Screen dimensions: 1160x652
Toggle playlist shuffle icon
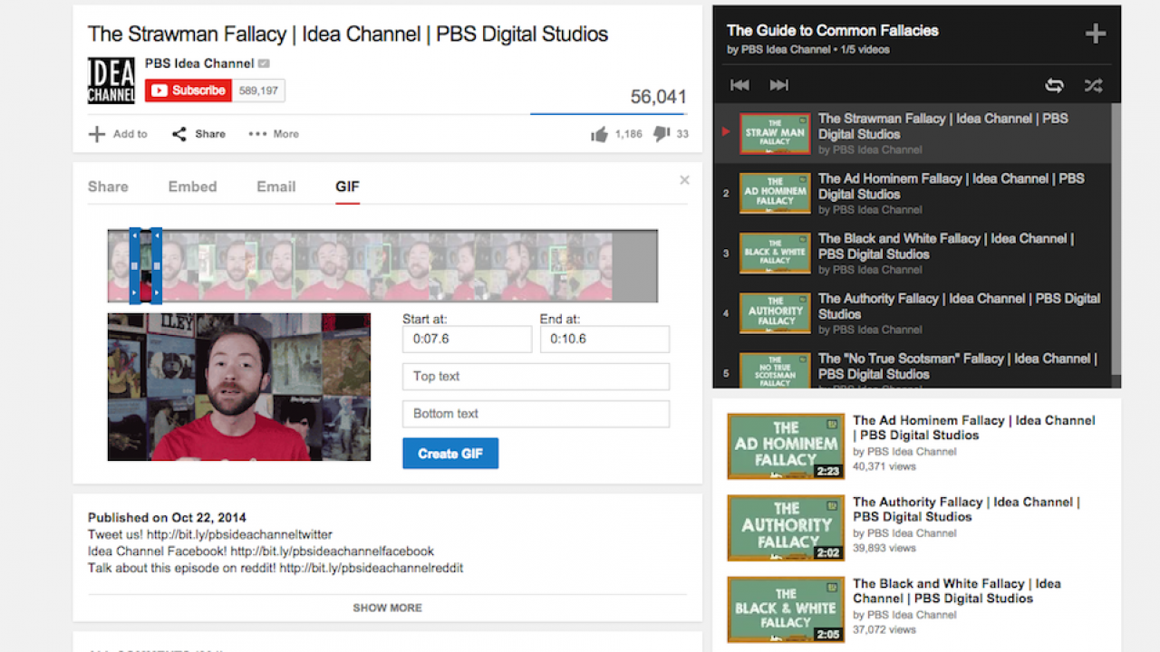[1093, 85]
